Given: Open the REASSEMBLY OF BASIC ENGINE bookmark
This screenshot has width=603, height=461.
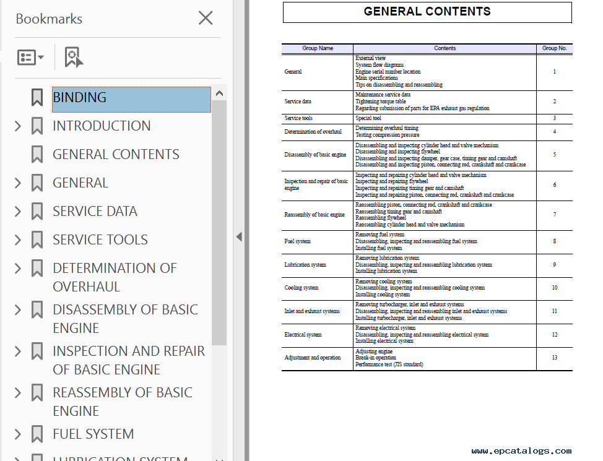Looking at the screenshot, I should click(123, 402).
